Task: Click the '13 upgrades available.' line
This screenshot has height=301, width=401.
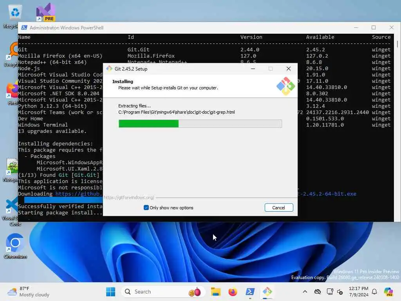Action: (x=52, y=131)
